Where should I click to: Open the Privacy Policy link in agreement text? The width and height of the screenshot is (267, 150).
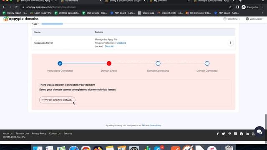click(x=155, y=125)
